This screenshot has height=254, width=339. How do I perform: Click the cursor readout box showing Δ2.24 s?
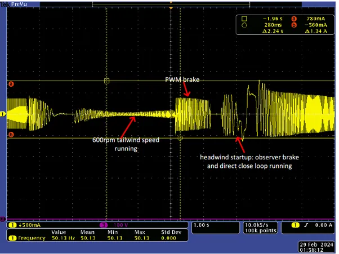285,25
